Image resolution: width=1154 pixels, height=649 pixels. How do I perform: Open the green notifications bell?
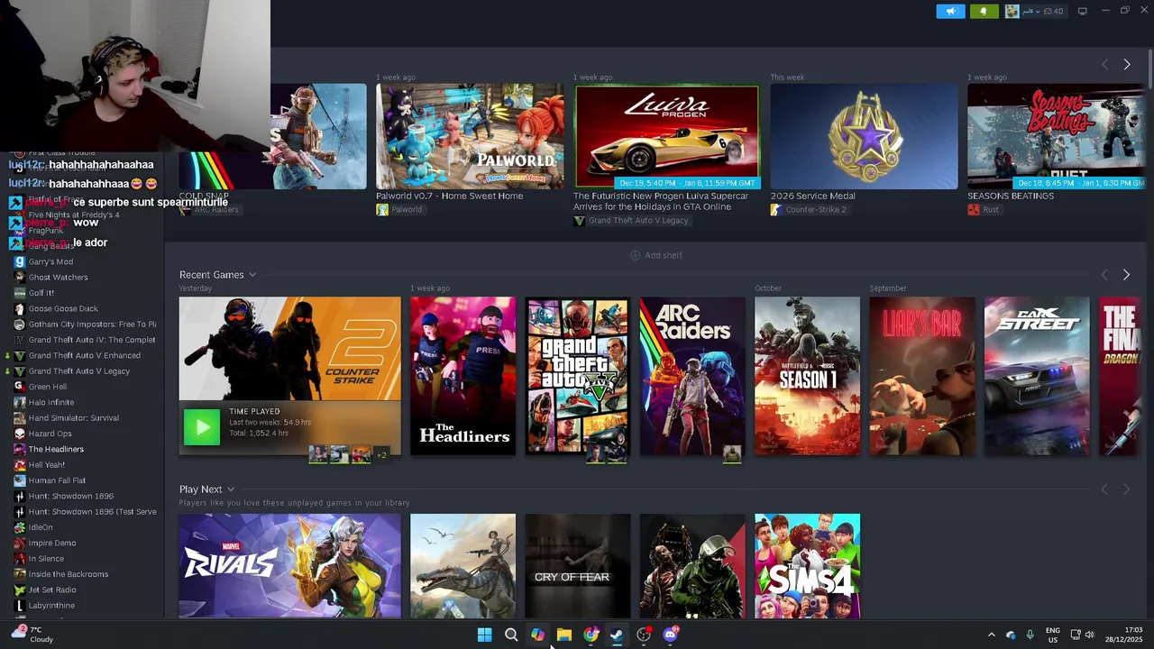tap(984, 11)
